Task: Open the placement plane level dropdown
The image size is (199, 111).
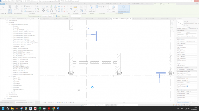Action: [x=48, y=16]
